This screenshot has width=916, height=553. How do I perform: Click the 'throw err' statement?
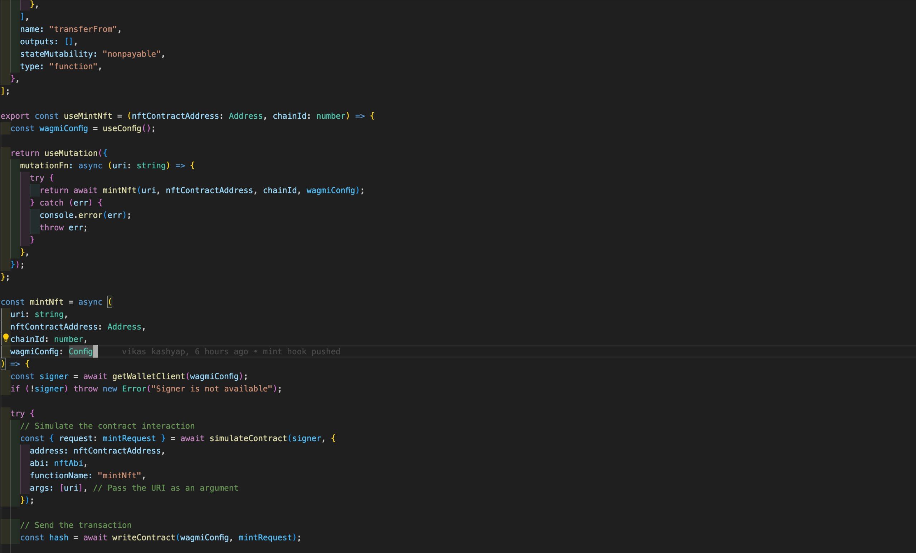(x=64, y=228)
